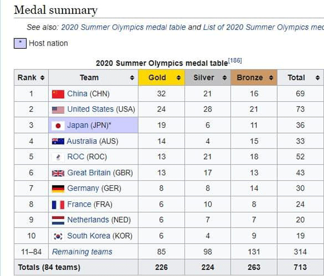Click the Netherlands flag icon

[x=58, y=220]
